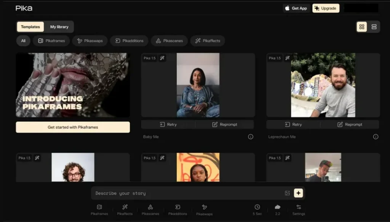Switch to grid view layout
390x222 pixels.
(361, 27)
